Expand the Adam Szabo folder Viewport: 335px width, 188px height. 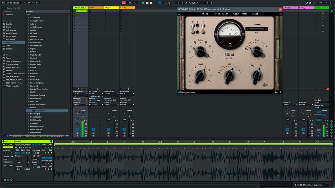pos(29,18)
